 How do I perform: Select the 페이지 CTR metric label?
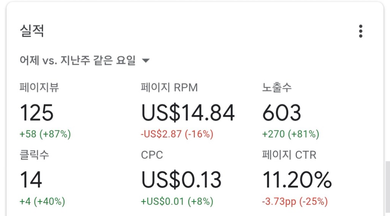[x=289, y=155]
